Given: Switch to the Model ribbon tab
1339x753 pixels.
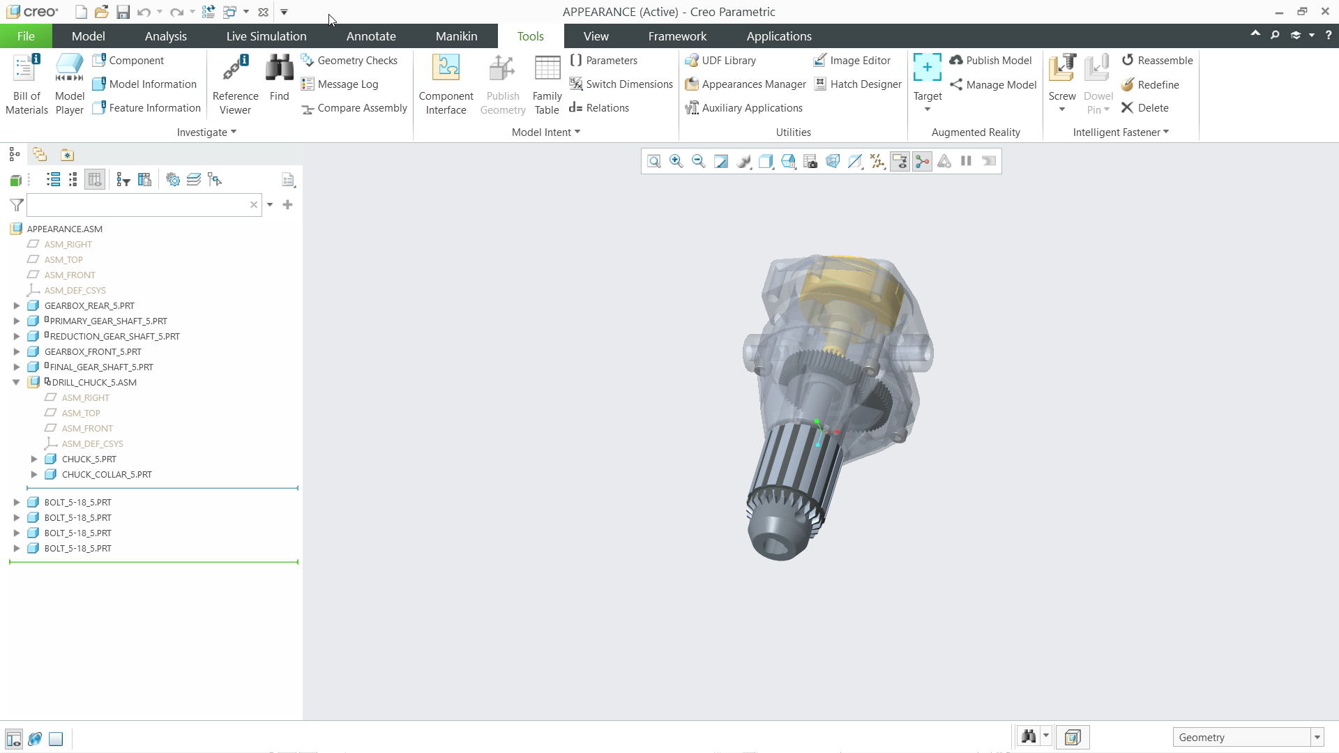Looking at the screenshot, I should (89, 36).
